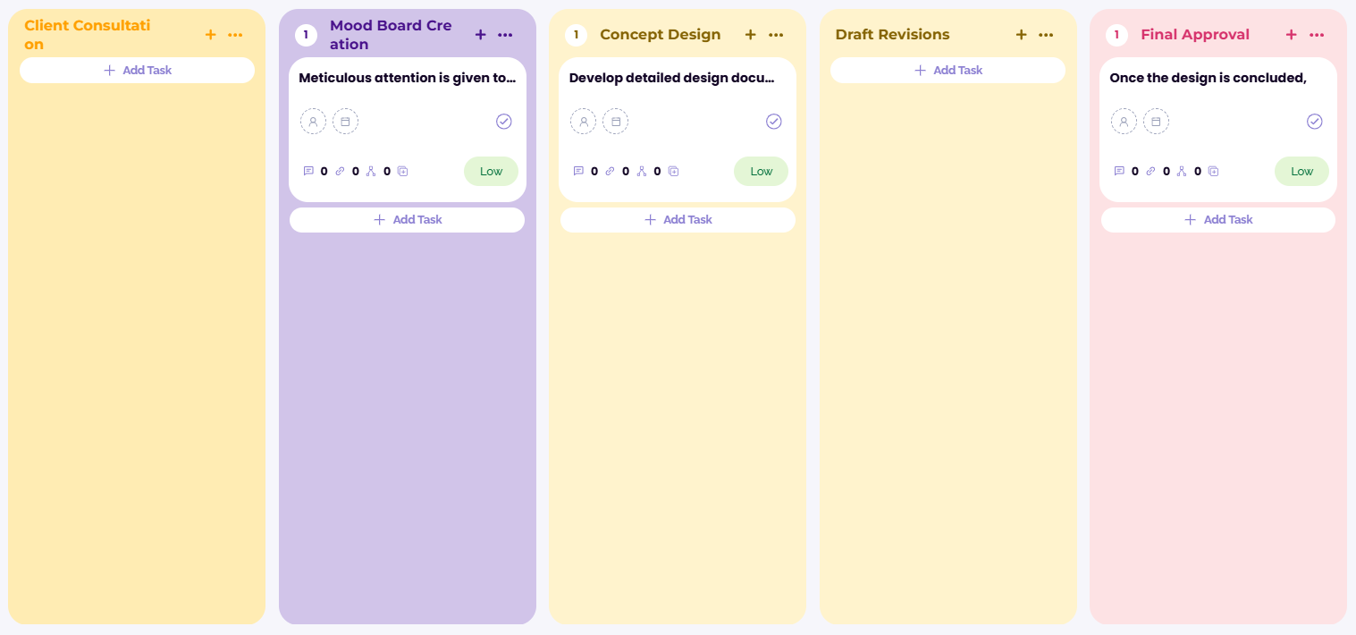The width and height of the screenshot is (1356, 635).
Task: Open the 'Develop detailed design docu...' task
Action: pyautogui.click(x=673, y=78)
